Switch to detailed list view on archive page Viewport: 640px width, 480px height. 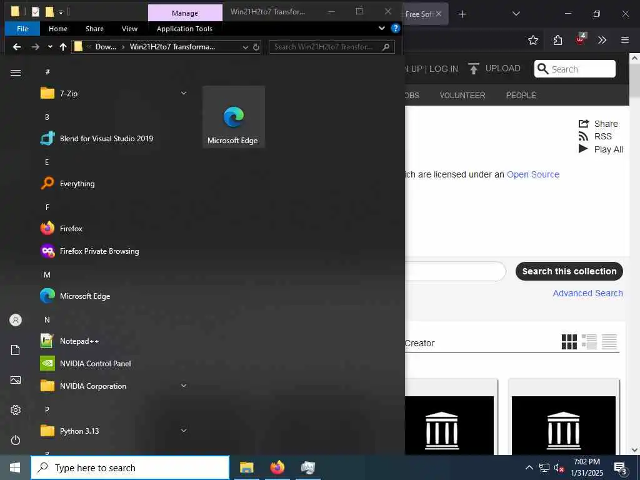point(589,342)
